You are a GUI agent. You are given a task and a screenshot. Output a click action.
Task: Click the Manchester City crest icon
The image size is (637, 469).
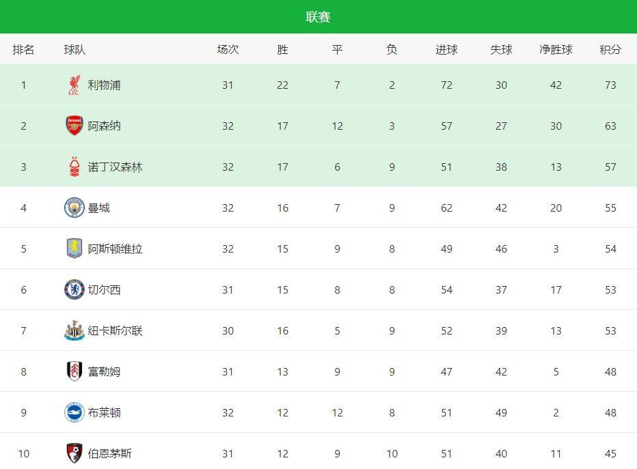coord(74,208)
